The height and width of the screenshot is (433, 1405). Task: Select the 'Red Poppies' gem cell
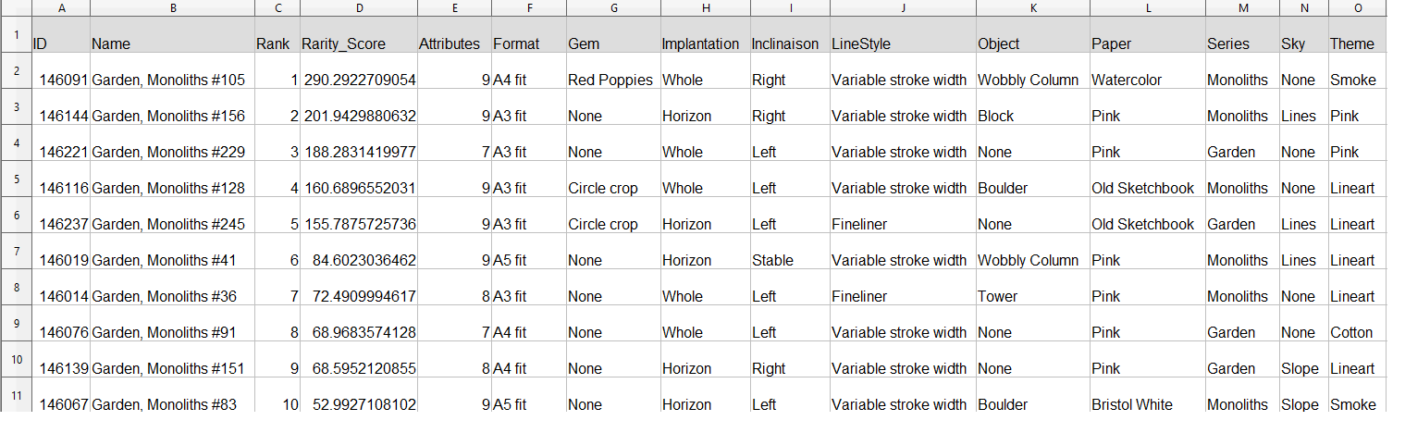pos(611,80)
